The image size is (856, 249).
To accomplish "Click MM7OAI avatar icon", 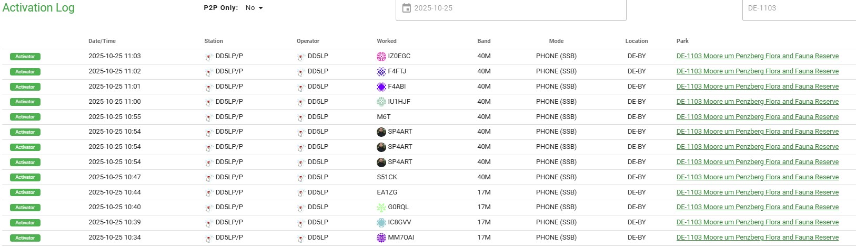I will pyautogui.click(x=381, y=237).
